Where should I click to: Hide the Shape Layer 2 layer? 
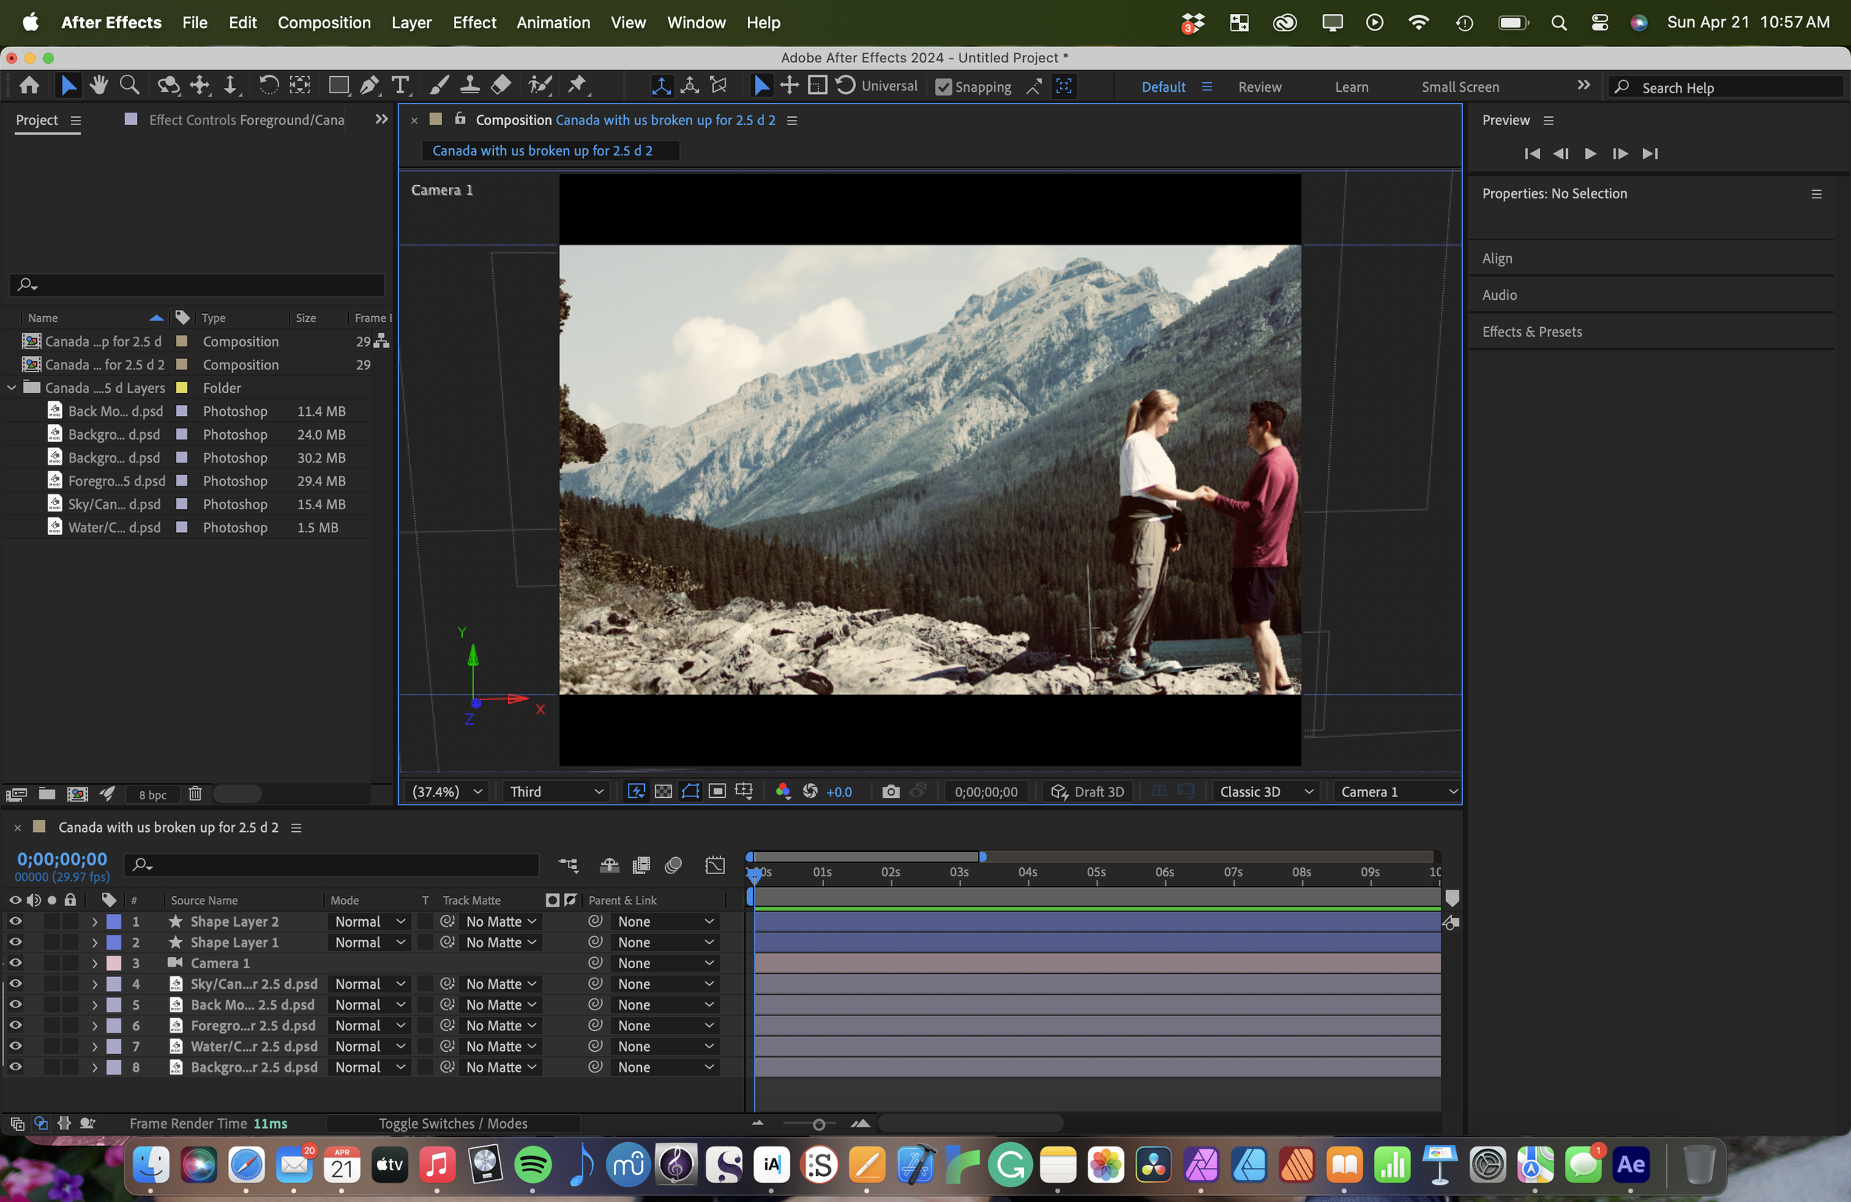coord(15,921)
